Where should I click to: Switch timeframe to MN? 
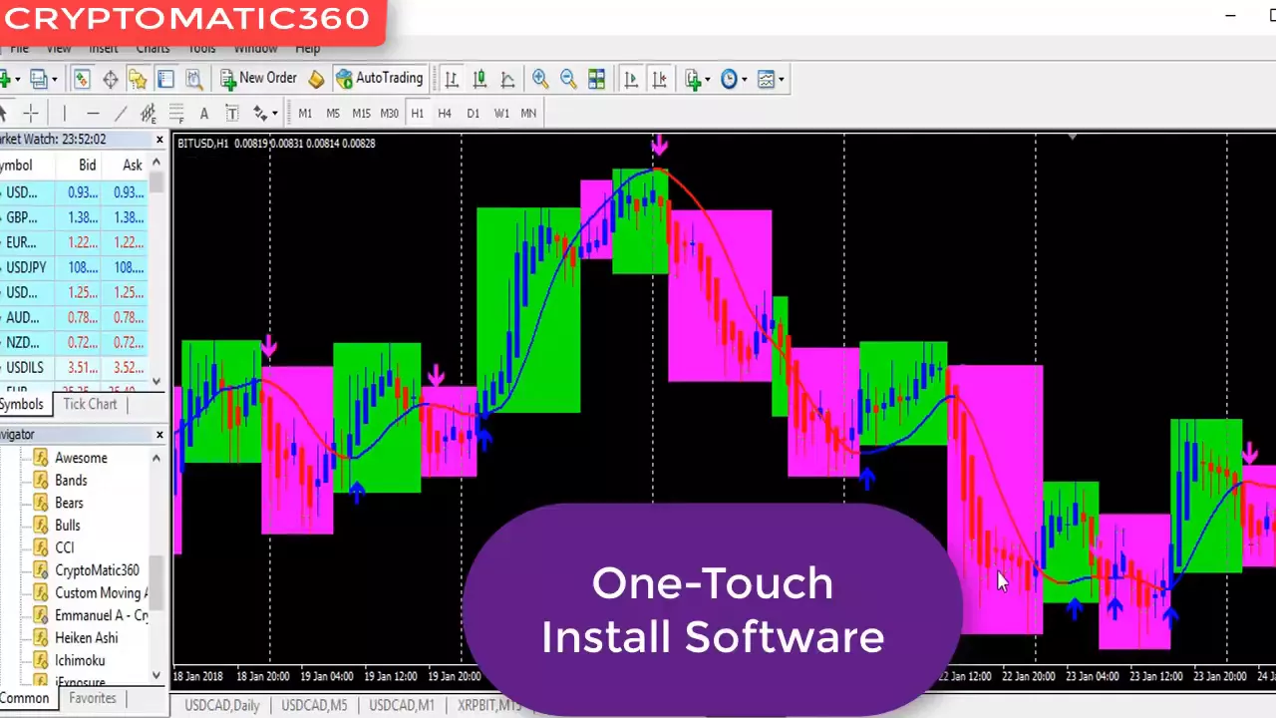pos(528,113)
